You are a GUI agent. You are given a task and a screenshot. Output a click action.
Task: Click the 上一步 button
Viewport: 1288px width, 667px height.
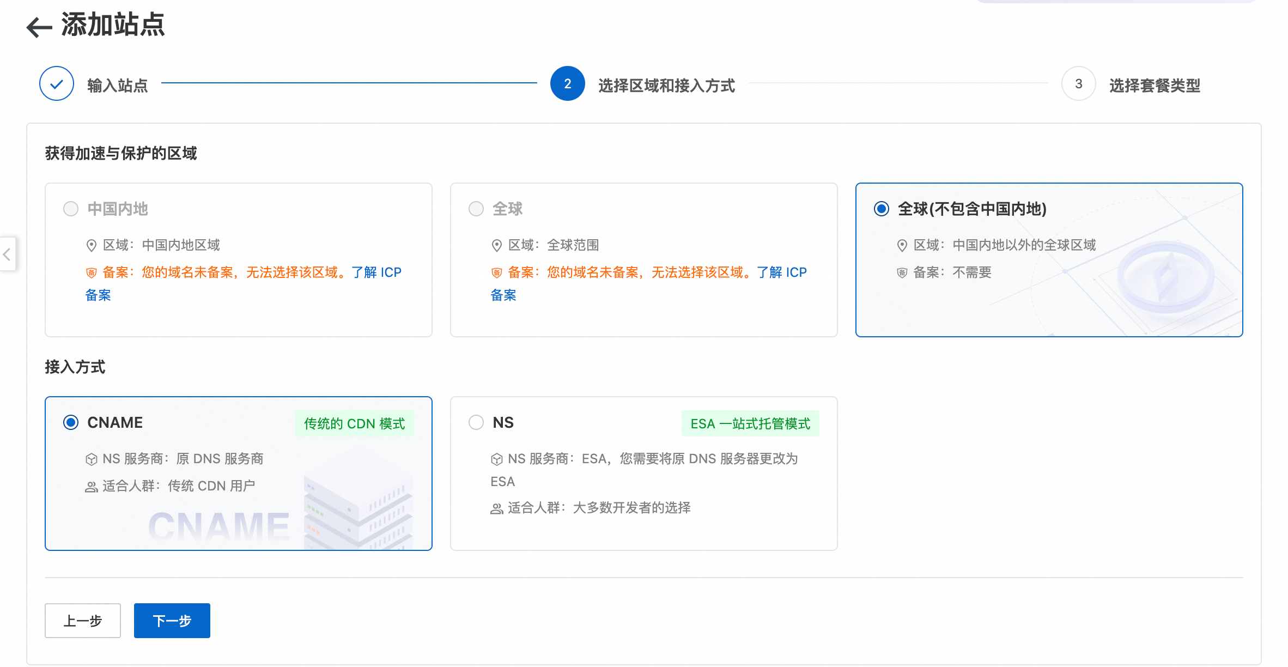pyautogui.click(x=83, y=621)
